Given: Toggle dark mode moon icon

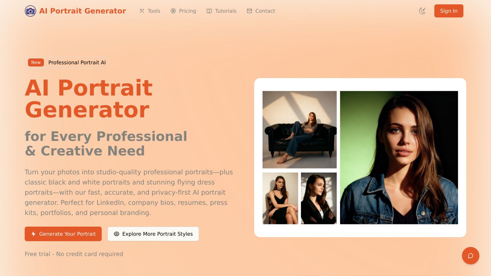Looking at the screenshot, I should (x=422, y=11).
